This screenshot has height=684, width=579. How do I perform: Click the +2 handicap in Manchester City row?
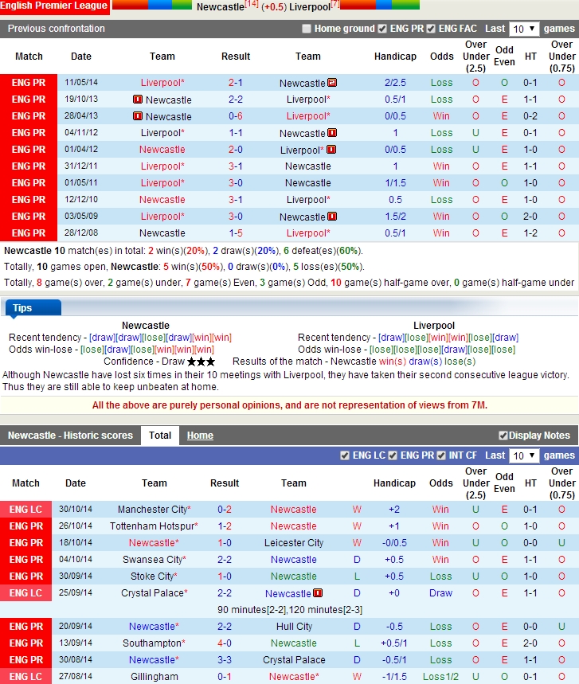tap(394, 509)
